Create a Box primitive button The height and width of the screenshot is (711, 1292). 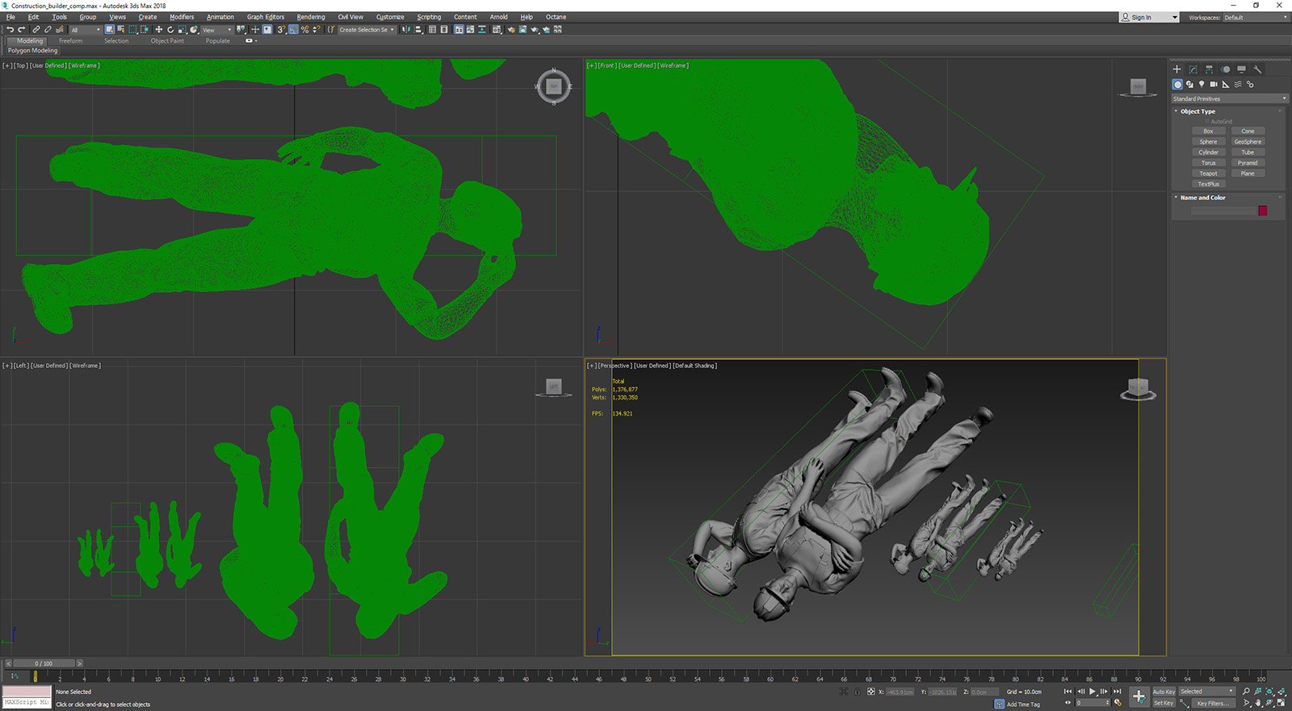[x=1208, y=131]
